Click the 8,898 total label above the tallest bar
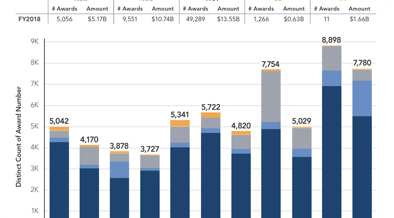394x218 pixels. [331, 40]
